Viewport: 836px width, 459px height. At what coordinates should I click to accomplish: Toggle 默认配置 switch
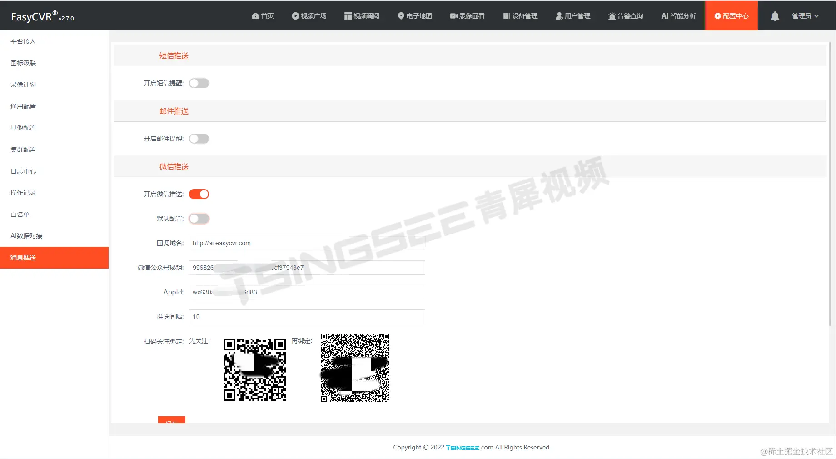[x=199, y=219]
